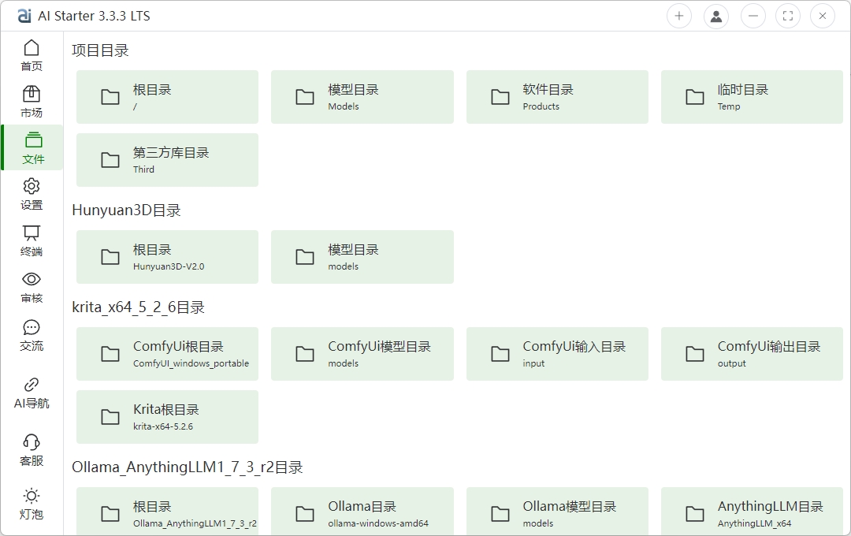Screen dimensions: 851x536
Task: Click folder icon on ComfyUi输出目录 card
Action: pyautogui.click(x=695, y=354)
